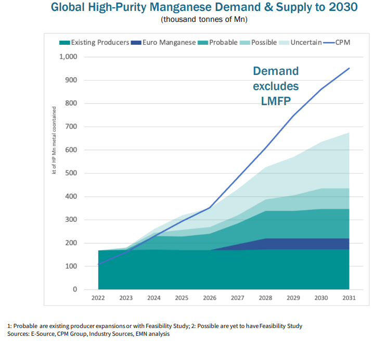
Task: Click the Euro Manganese legend swatch
Action: click(x=137, y=42)
